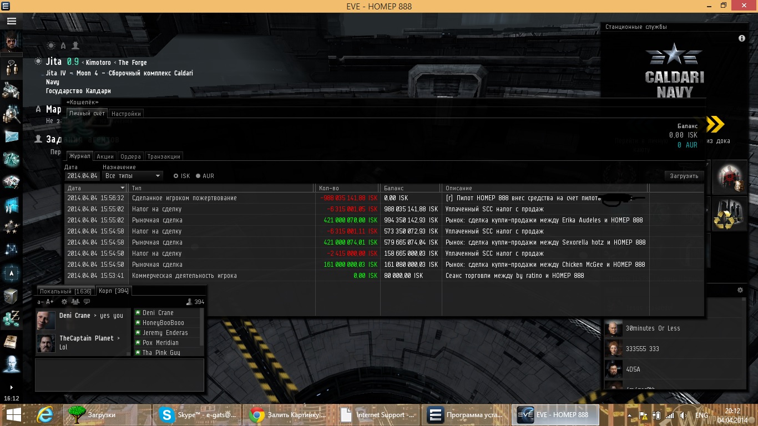
Task: Switch to the 'Корп [394]' chat tab
Action: [x=114, y=291]
